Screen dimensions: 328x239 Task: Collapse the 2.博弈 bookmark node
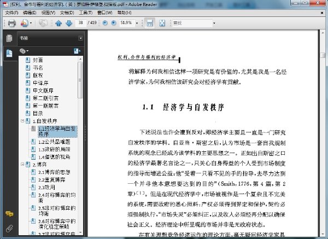point(22,165)
